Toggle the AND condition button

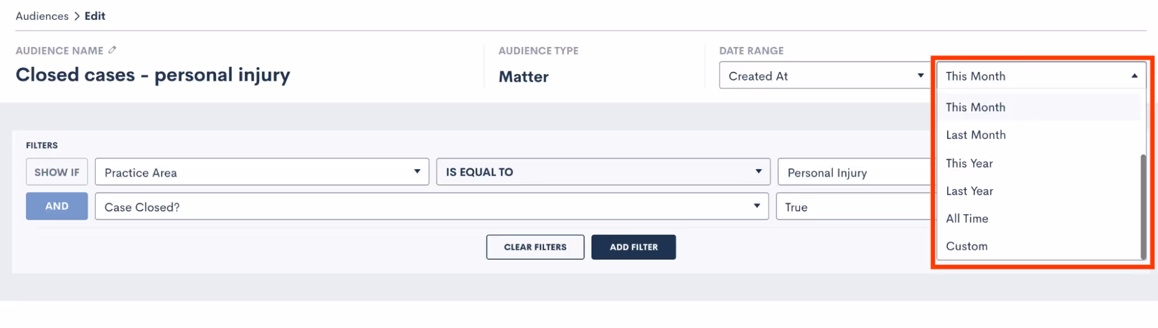pos(57,206)
